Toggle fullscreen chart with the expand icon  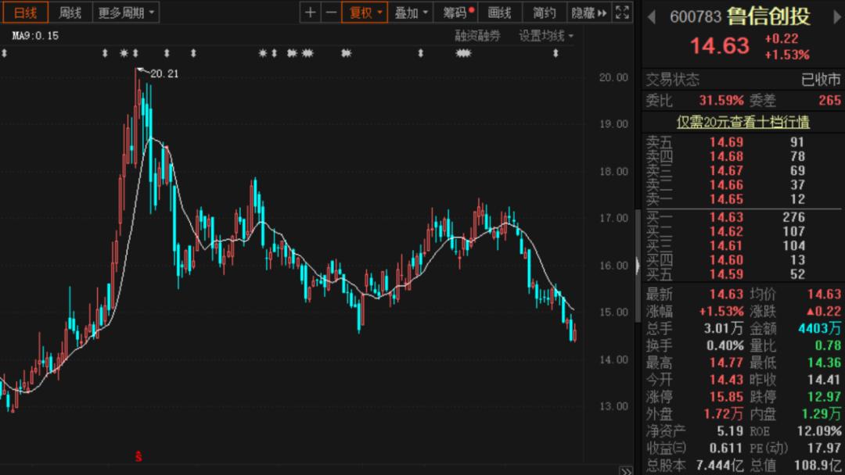point(622,12)
